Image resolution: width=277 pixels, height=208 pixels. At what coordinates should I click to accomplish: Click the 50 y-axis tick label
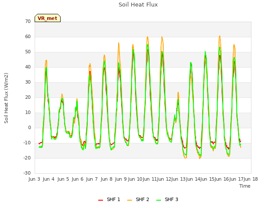[x=28, y=52]
